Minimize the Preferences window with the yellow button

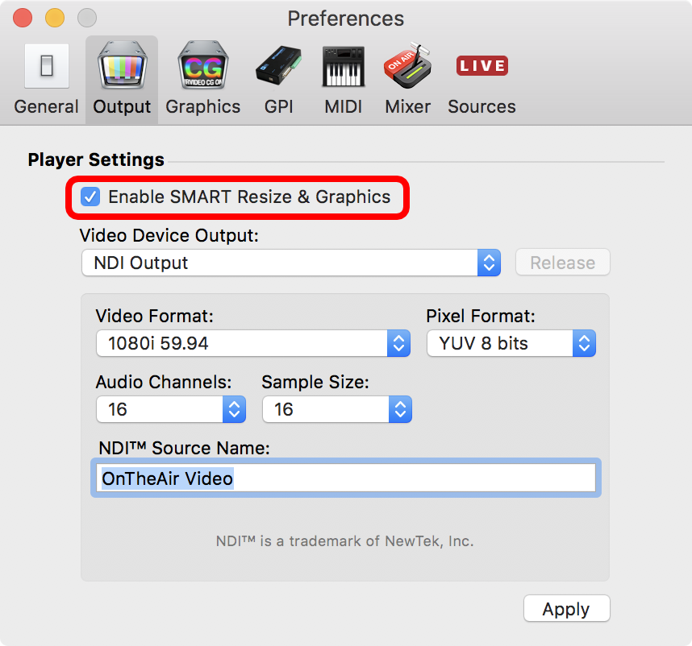click(x=55, y=18)
